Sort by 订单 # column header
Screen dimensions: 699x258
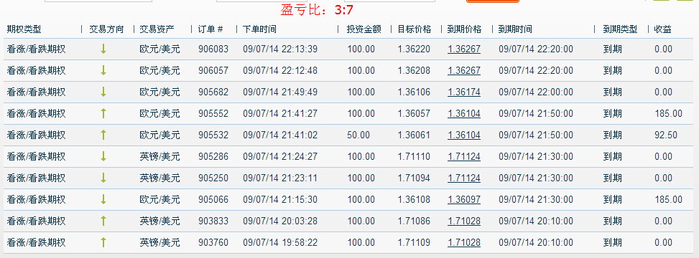click(210, 29)
